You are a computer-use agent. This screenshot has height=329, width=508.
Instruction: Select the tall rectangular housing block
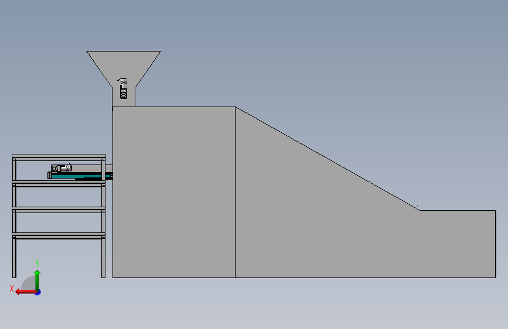coord(174,192)
